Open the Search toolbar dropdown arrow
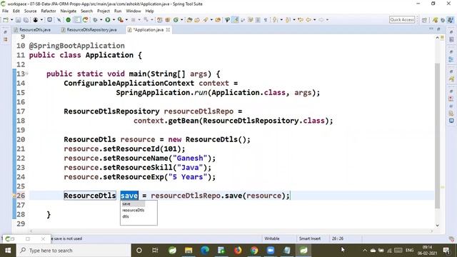Image resolution: width=457 pixels, height=257 pixels. pos(211,20)
